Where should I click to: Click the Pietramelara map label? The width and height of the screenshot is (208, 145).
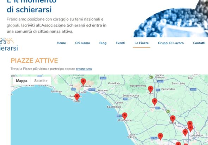tap(168, 89)
